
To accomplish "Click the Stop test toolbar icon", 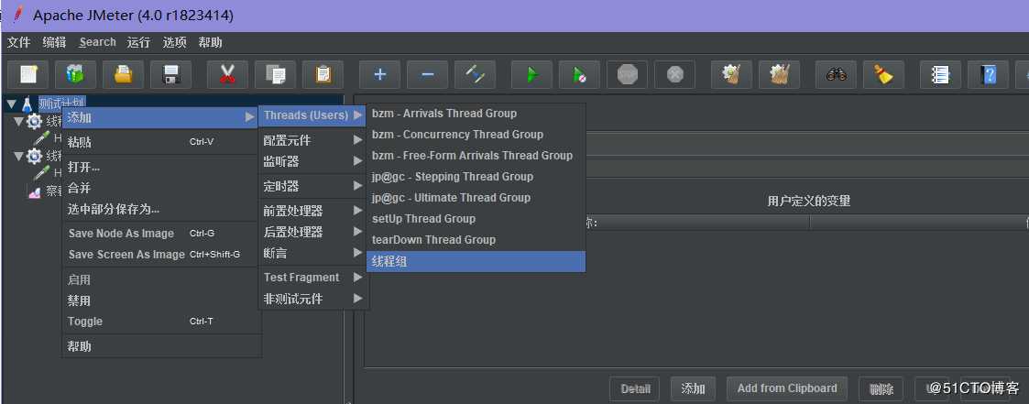I will click(628, 74).
